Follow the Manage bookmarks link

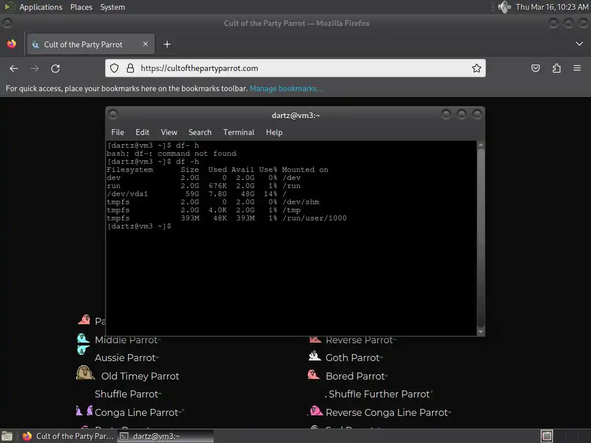[286, 88]
